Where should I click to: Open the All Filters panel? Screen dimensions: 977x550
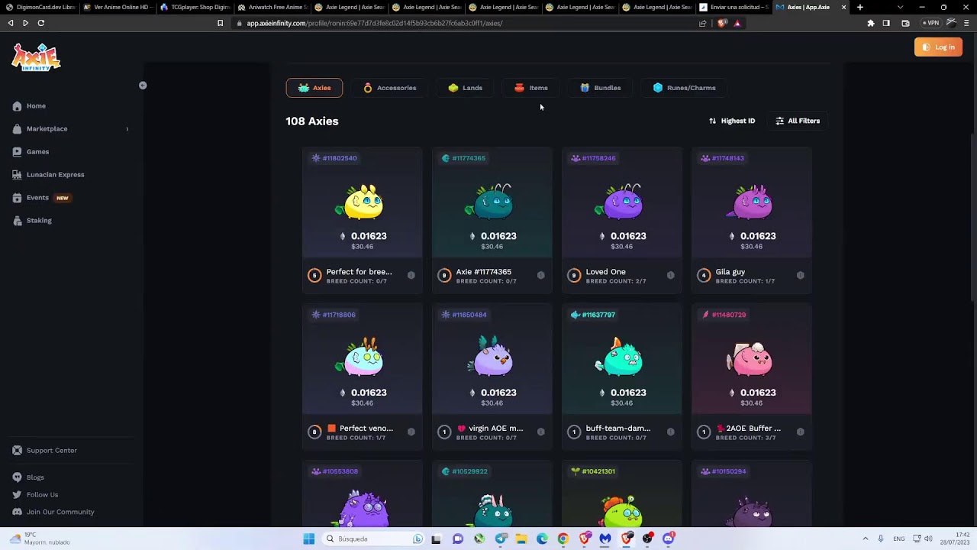click(x=798, y=121)
